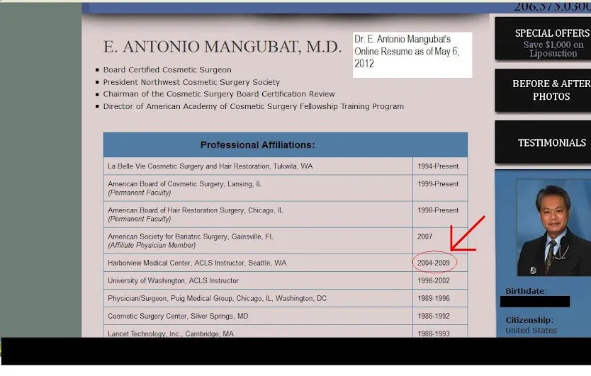Click the phone number in header
Image resolution: width=591 pixels, height=376 pixels.
552,6
